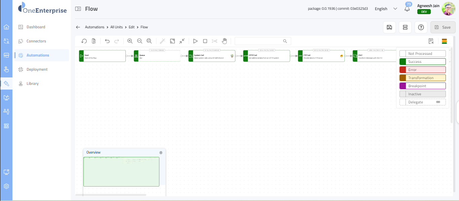The height and width of the screenshot is (201, 459).
Task: Select the hand pan tool
Action: click(x=224, y=41)
